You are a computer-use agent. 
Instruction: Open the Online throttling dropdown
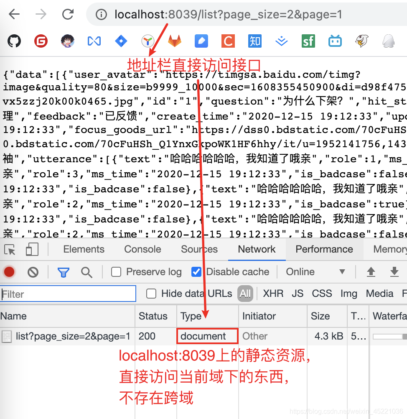pyautogui.click(x=315, y=272)
